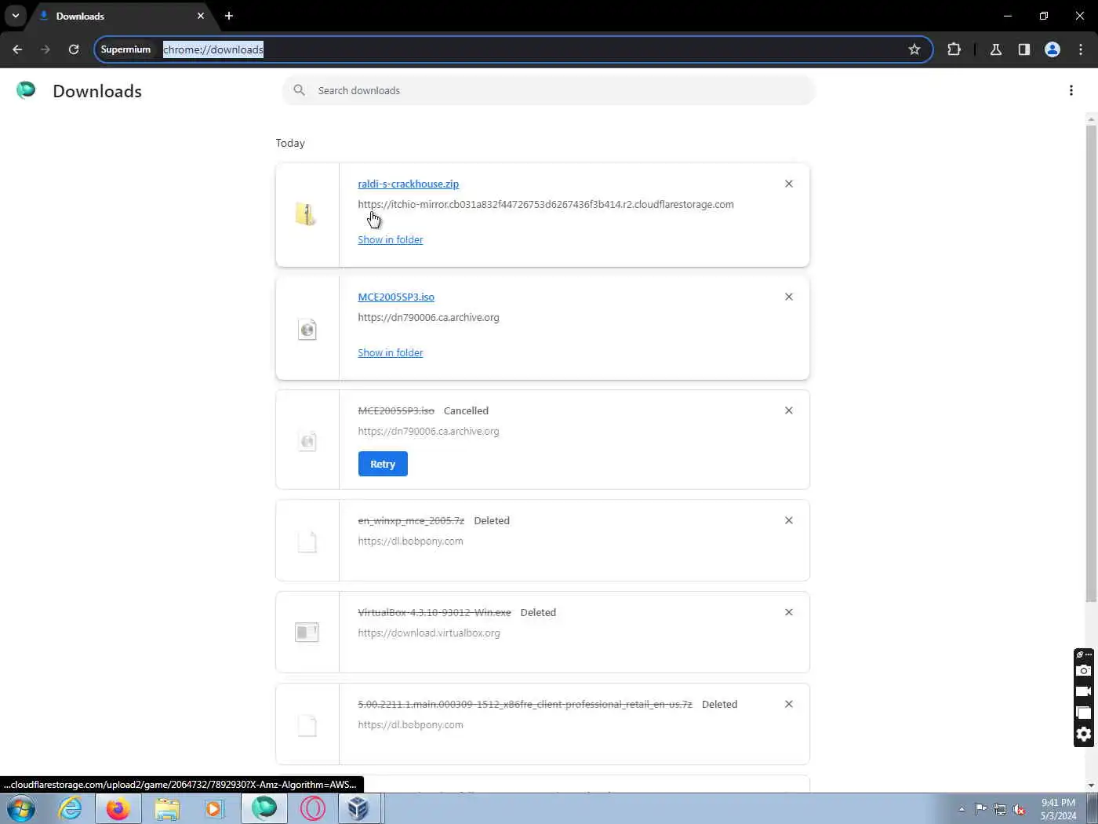Show the completed MCE2005SP3.iso in folder

click(x=390, y=352)
